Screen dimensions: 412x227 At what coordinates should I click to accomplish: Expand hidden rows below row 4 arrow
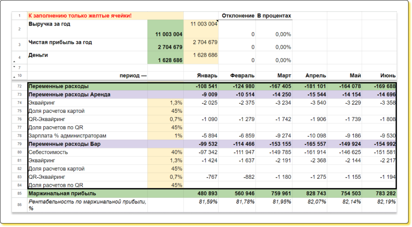click(13, 62)
